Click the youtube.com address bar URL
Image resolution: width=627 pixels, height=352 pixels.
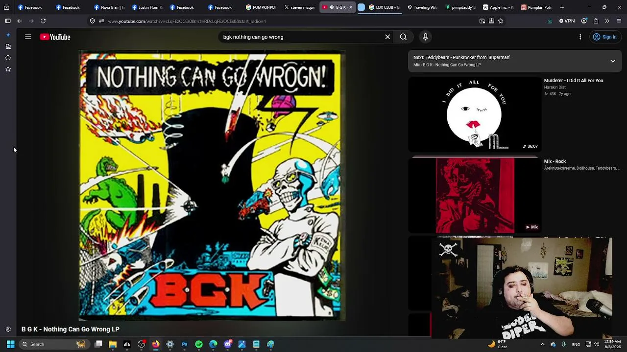tap(187, 21)
